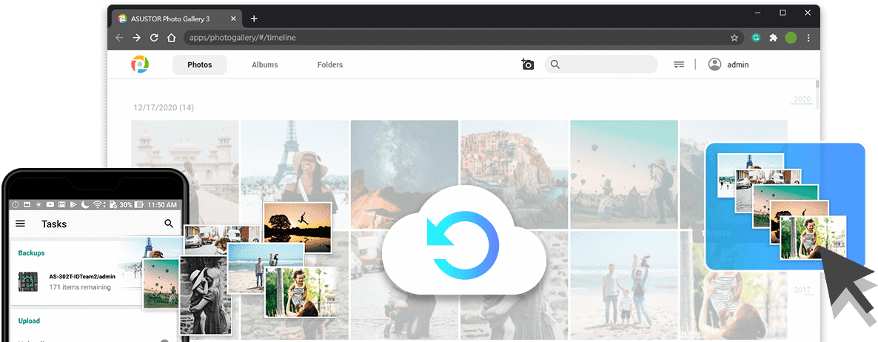Tap the moon do-not-disturb icon on the phone
Viewport: 878px width, 342px height.
(x=86, y=204)
